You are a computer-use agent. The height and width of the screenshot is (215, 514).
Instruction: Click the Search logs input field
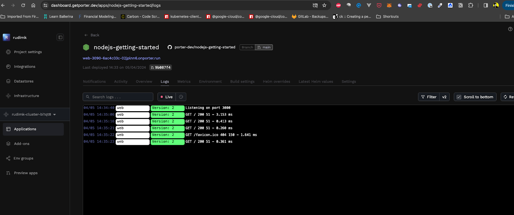(x=118, y=97)
